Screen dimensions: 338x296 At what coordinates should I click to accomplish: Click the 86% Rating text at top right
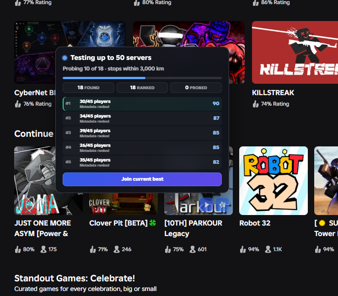[x=275, y=3]
